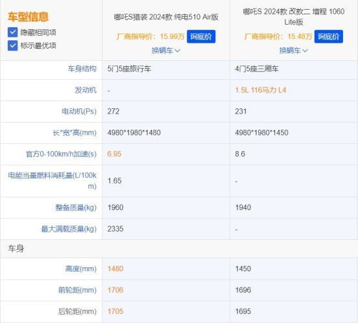Select highlighted height value 1480
This screenshot has height=323, width=358.
click(x=115, y=269)
